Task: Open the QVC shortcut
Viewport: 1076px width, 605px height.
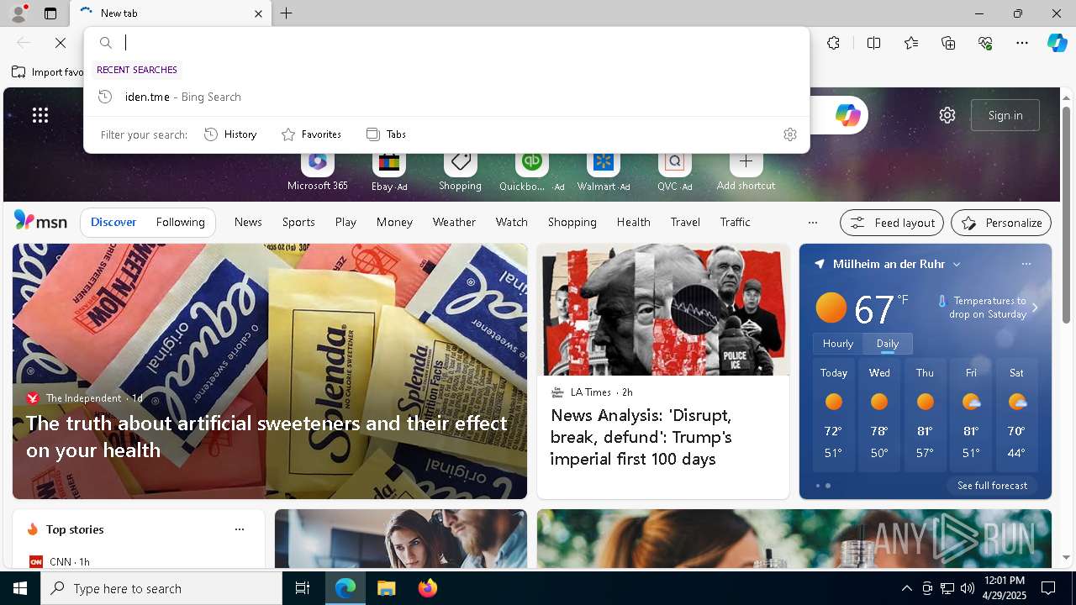Action: click(674, 172)
